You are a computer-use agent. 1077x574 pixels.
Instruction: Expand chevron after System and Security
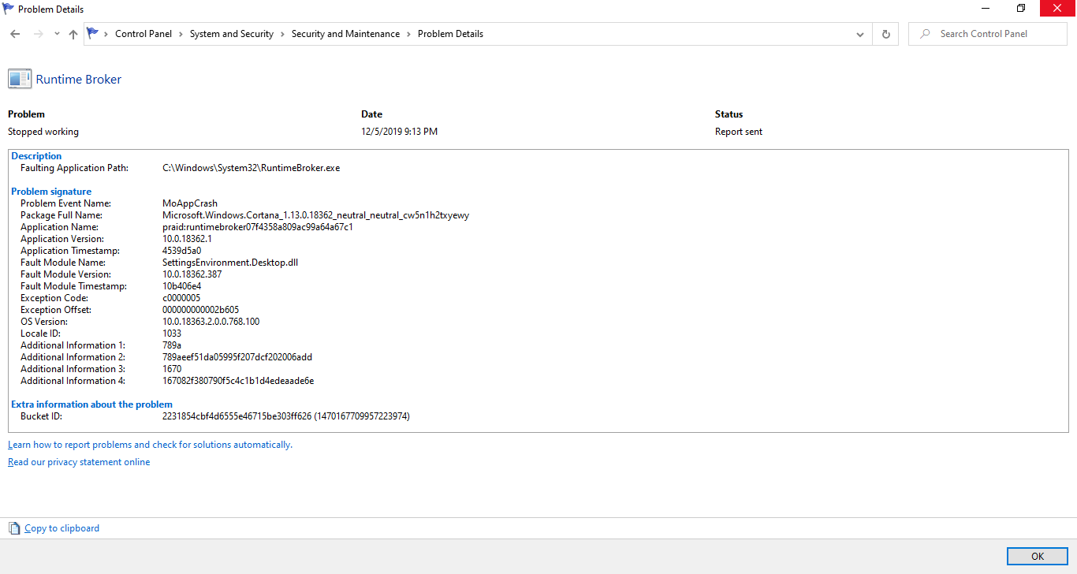(282, 34)
